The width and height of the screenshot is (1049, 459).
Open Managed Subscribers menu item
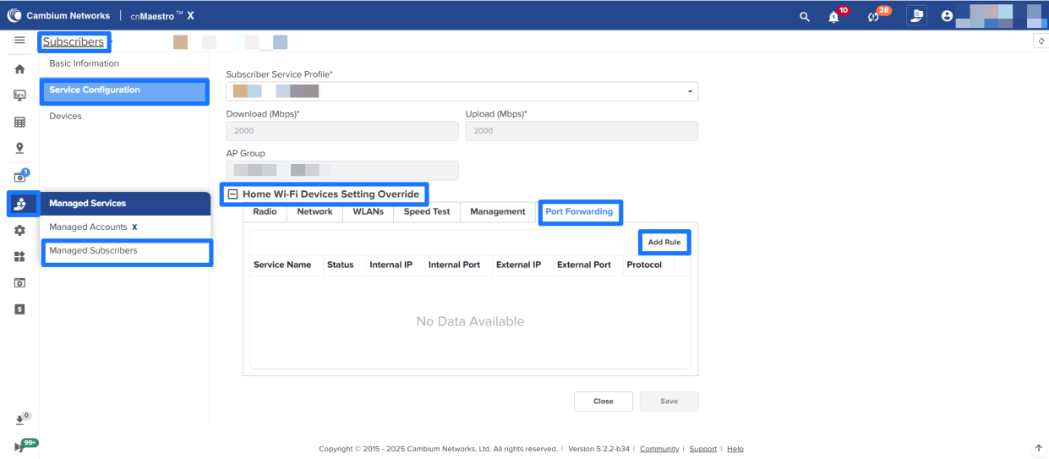tap(127, 251)
